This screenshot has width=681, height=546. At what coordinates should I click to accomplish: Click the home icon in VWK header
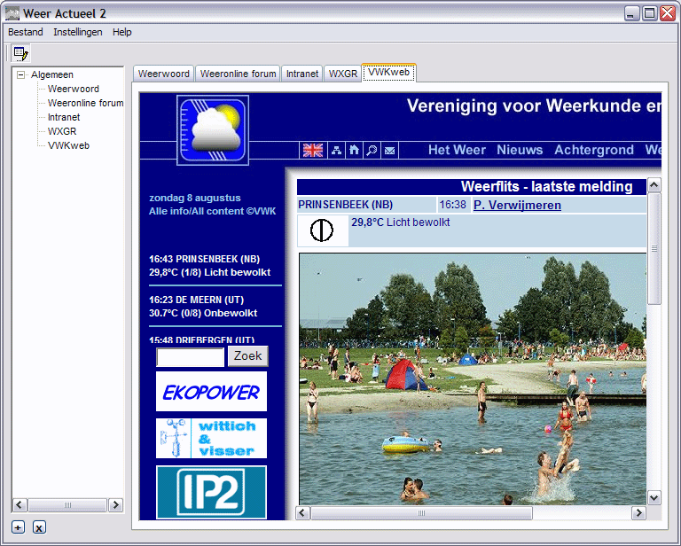point(354,150)
